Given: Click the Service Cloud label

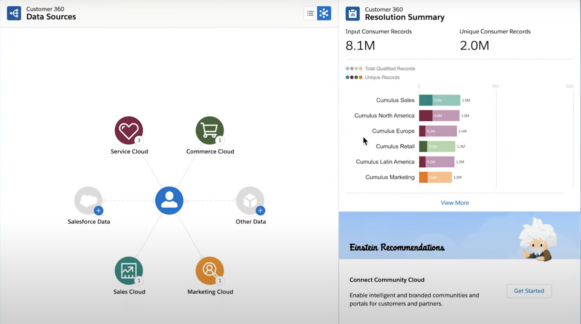Looking at the screenshot, I should [x=129, y=152].
